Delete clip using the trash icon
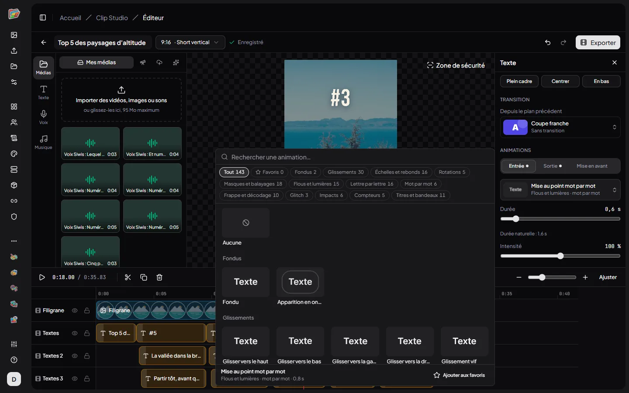This screenshot has width=629, height=393. (x=159, y=277)
